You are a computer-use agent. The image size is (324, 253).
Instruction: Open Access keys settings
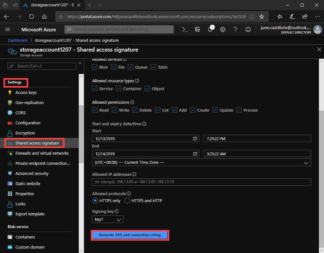point(26,93)
